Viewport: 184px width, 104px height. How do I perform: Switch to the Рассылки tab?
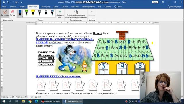(x=75, y=7)
